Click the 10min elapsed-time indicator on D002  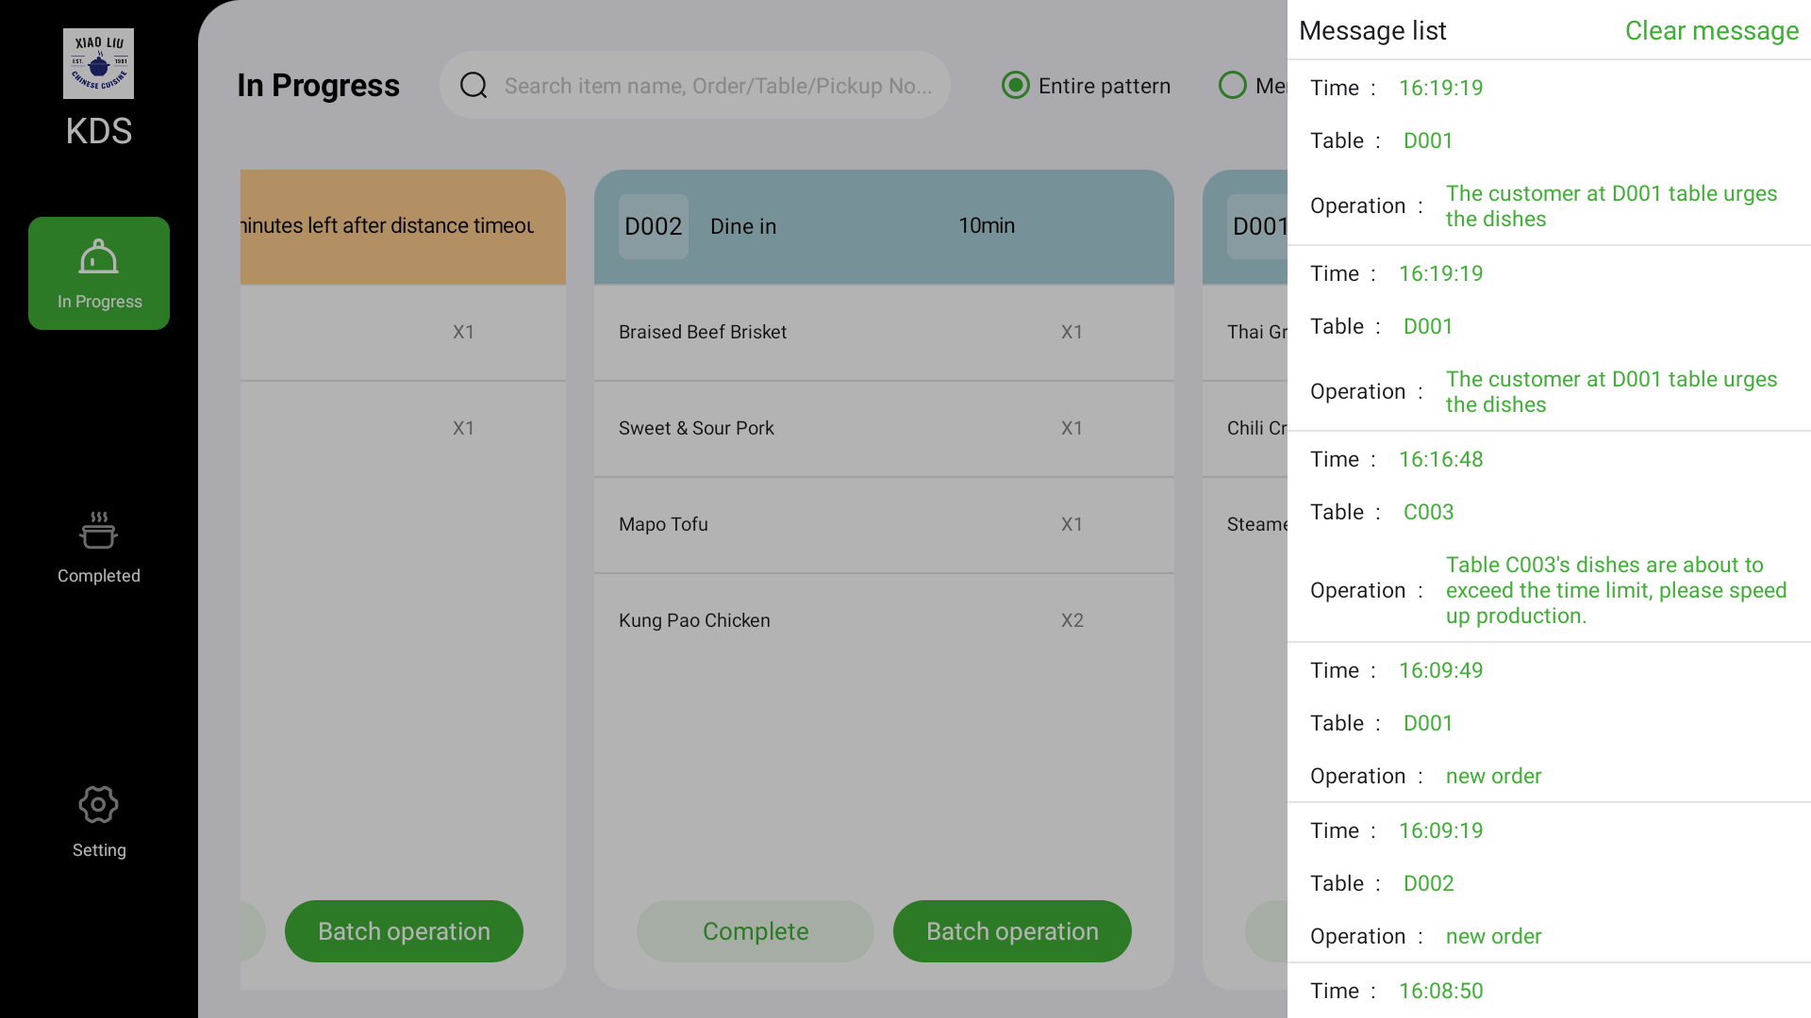[986, 226]
